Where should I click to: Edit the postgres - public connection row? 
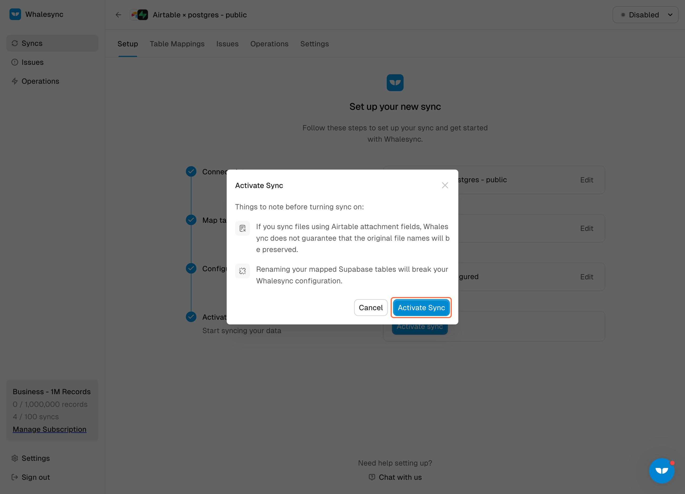pyautogui.click(x=587, y=180)
